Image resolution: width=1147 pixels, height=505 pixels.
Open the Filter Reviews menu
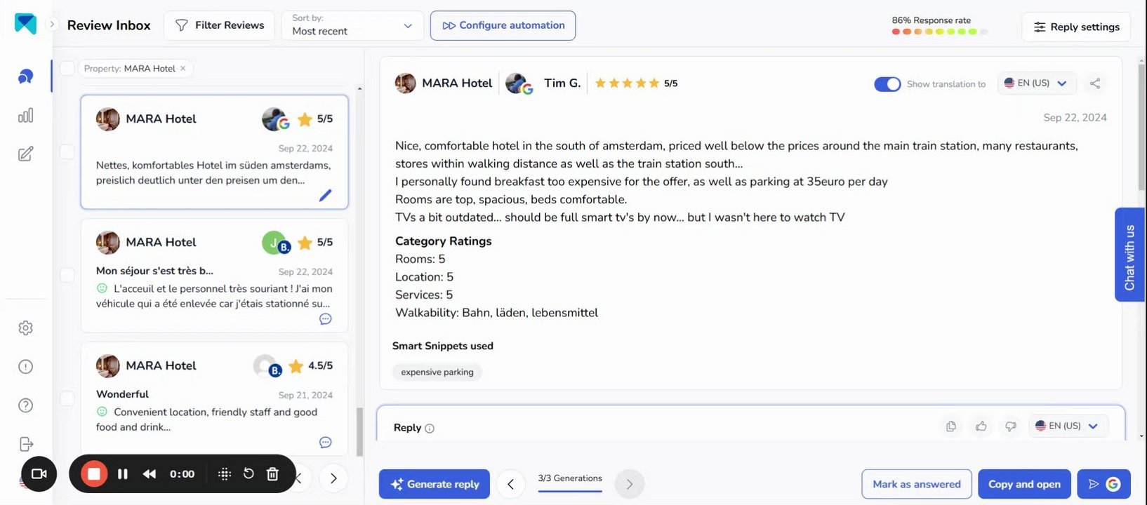(x=220, y=25)
